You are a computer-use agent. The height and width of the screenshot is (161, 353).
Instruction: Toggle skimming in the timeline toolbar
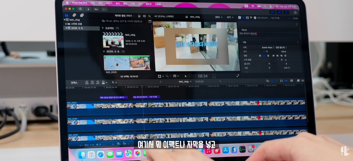(272, 81)
